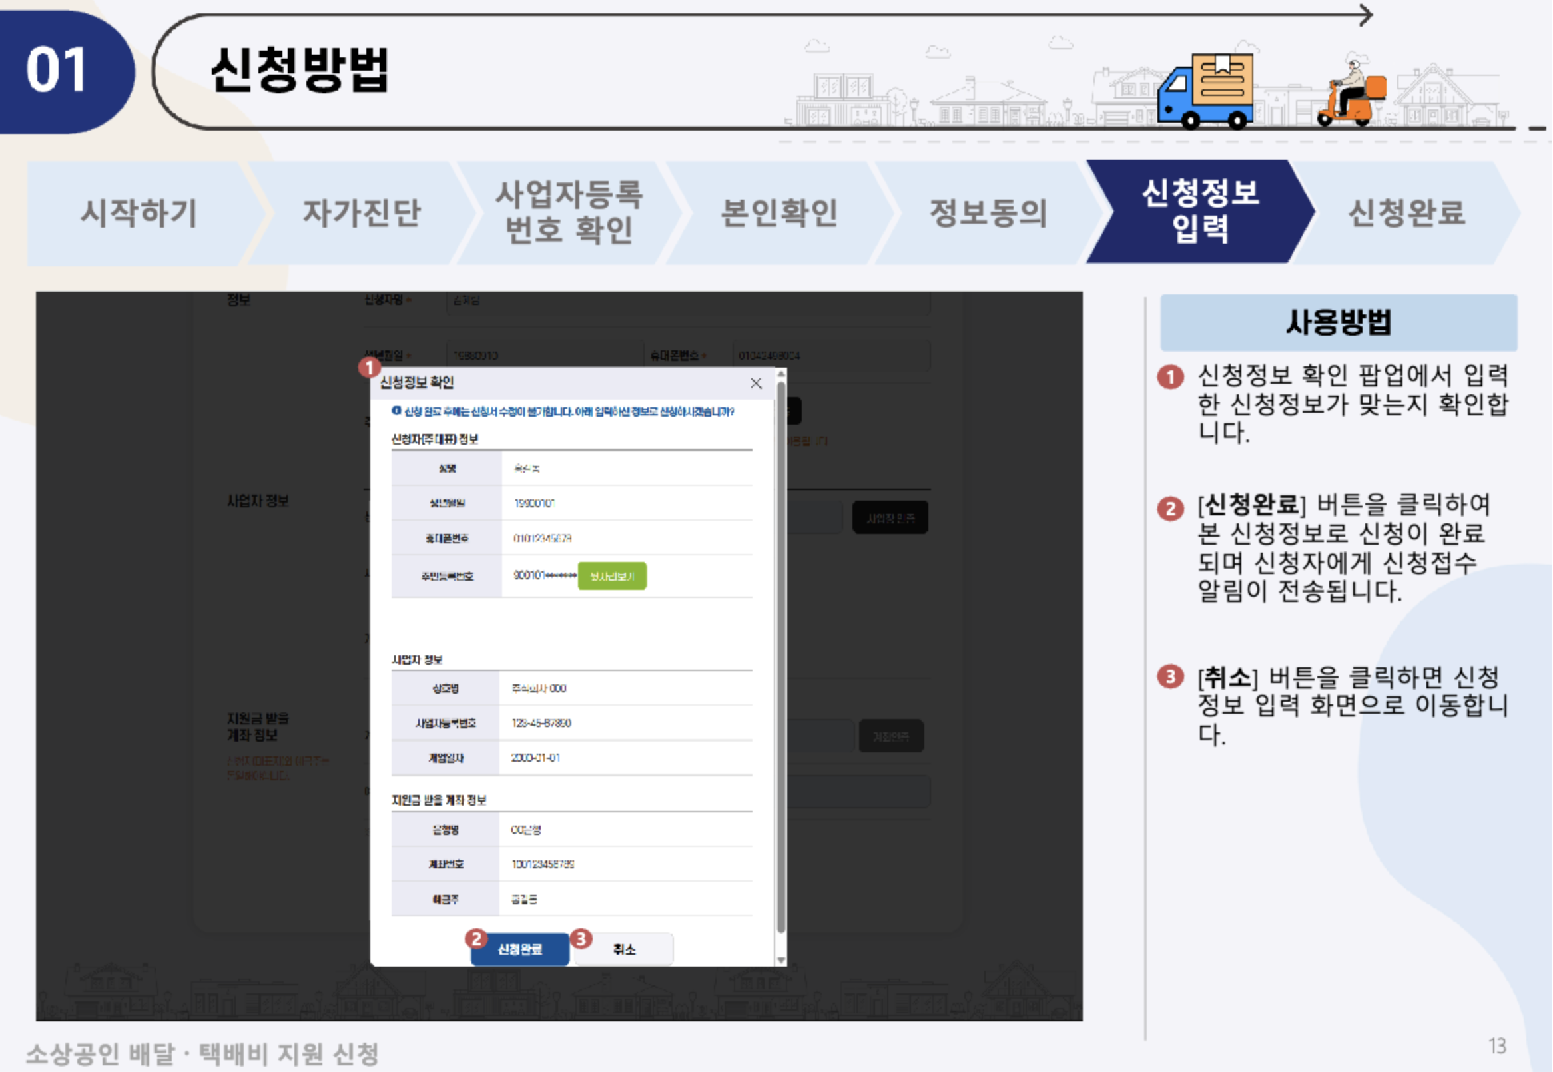This screenshot has width=1553, height=1072.
Task: Select the 자가진단 step tab
Action: pyautogui.click(x=362, y=213)
